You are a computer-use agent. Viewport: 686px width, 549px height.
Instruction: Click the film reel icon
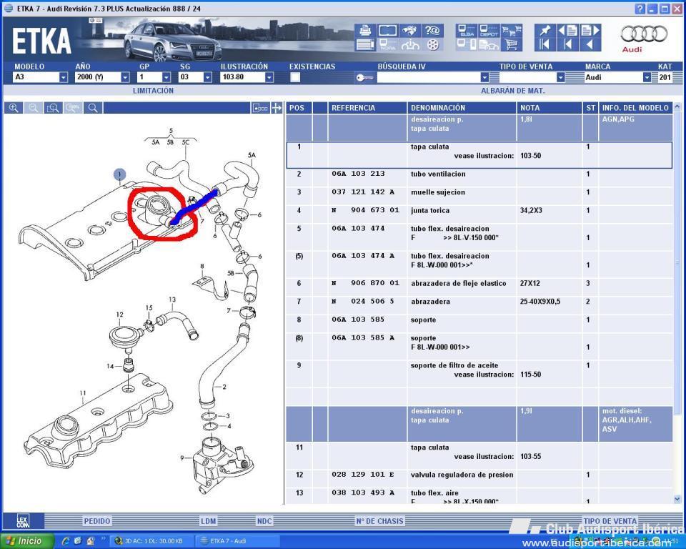click(432, 44)
